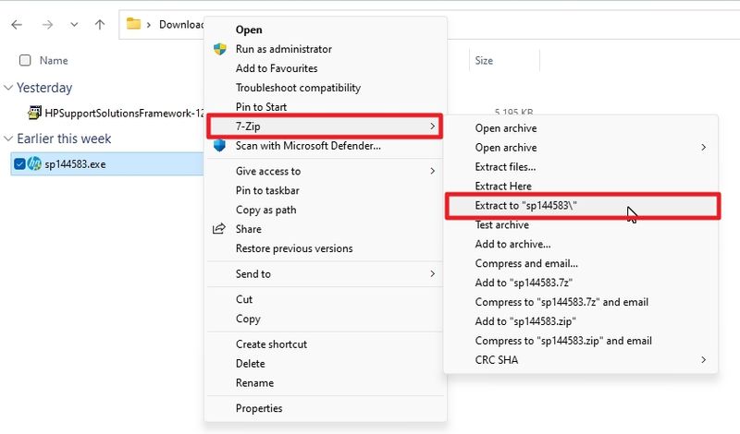This screenshot has height=434, width=740.
Task: Click the Downloads folder icon in address bar
Action: pyautogui.click(x=134, y=24)
